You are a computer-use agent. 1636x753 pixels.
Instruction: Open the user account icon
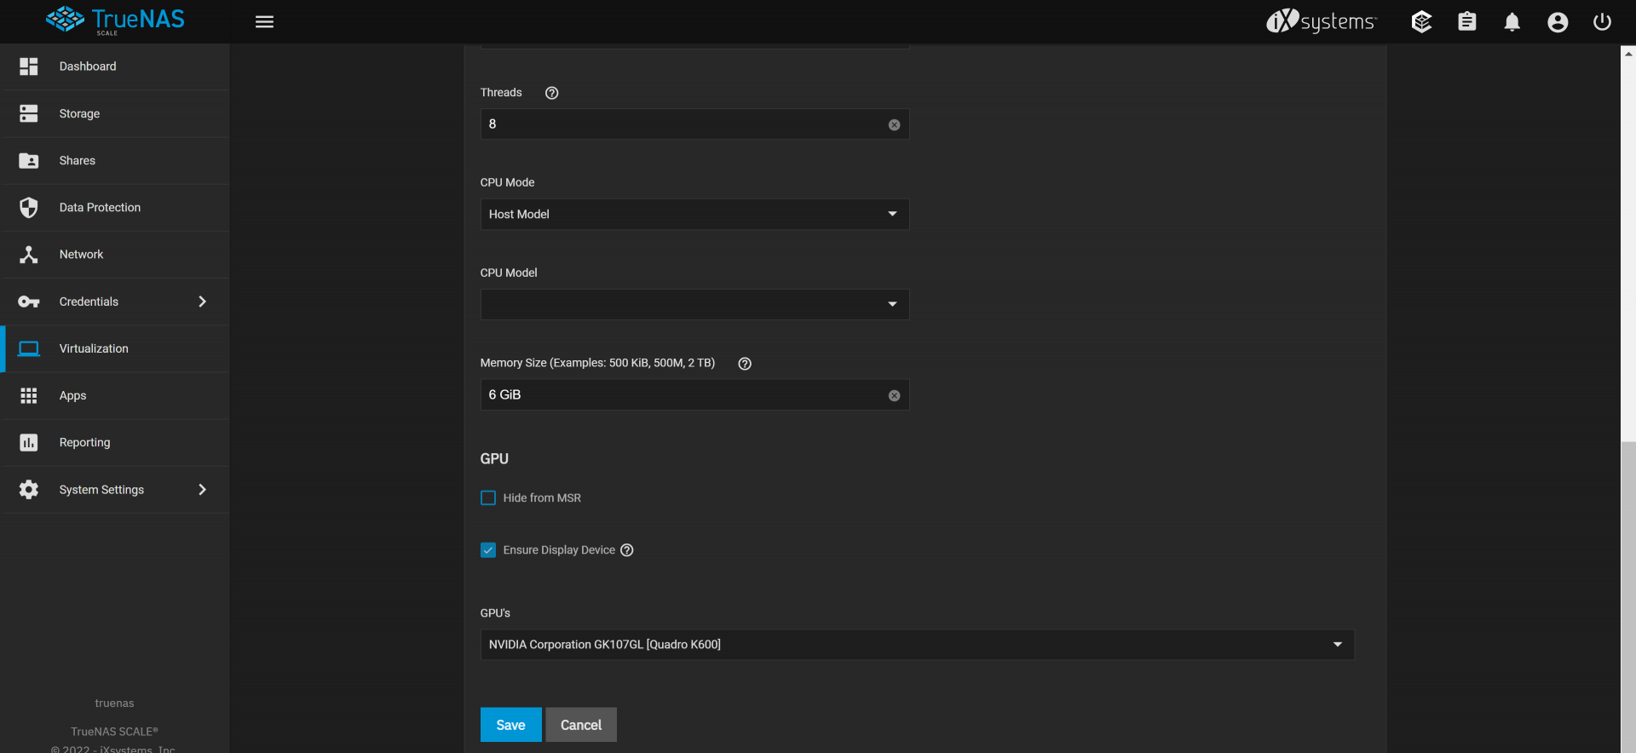[1557, 22]
